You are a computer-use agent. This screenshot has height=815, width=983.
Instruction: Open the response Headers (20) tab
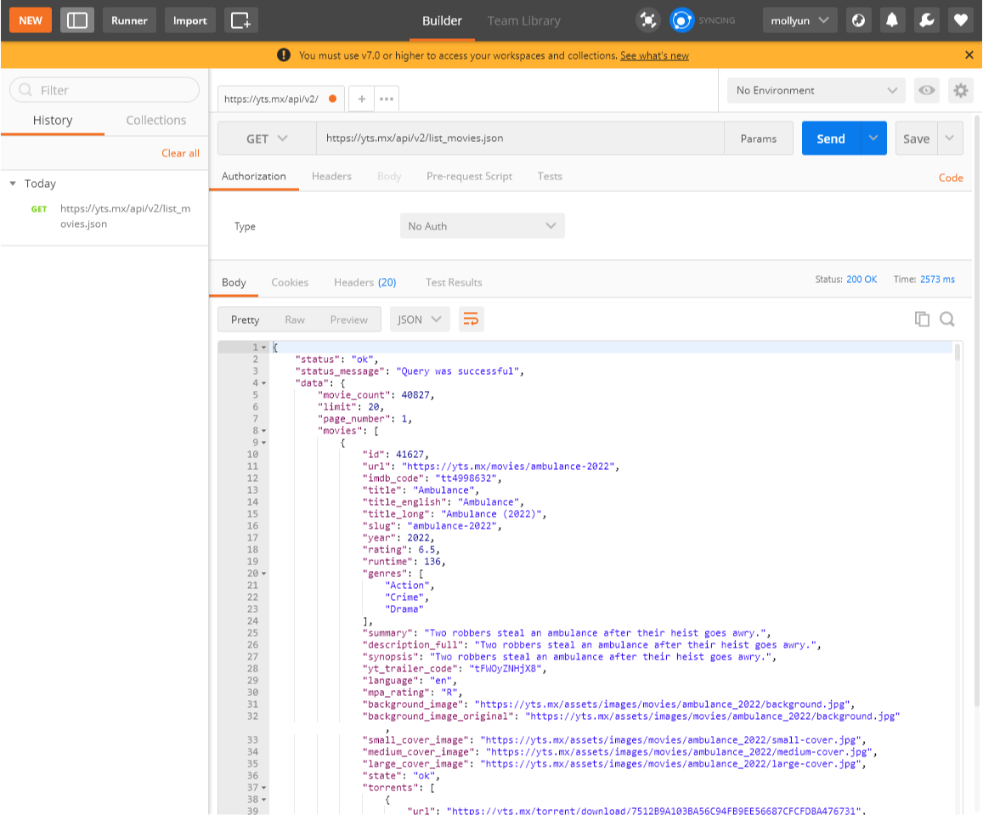pos(364,283)
